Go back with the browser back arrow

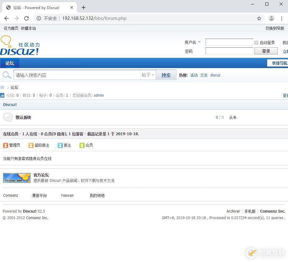coord(7,18)
